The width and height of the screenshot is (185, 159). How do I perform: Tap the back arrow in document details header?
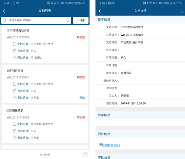tap(100, 11)
